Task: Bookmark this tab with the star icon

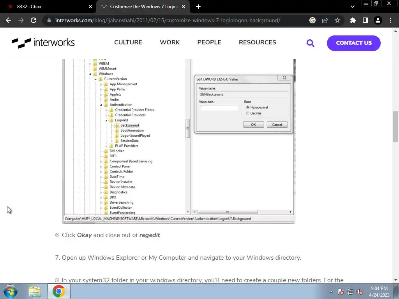Action: tap(337, 20)
